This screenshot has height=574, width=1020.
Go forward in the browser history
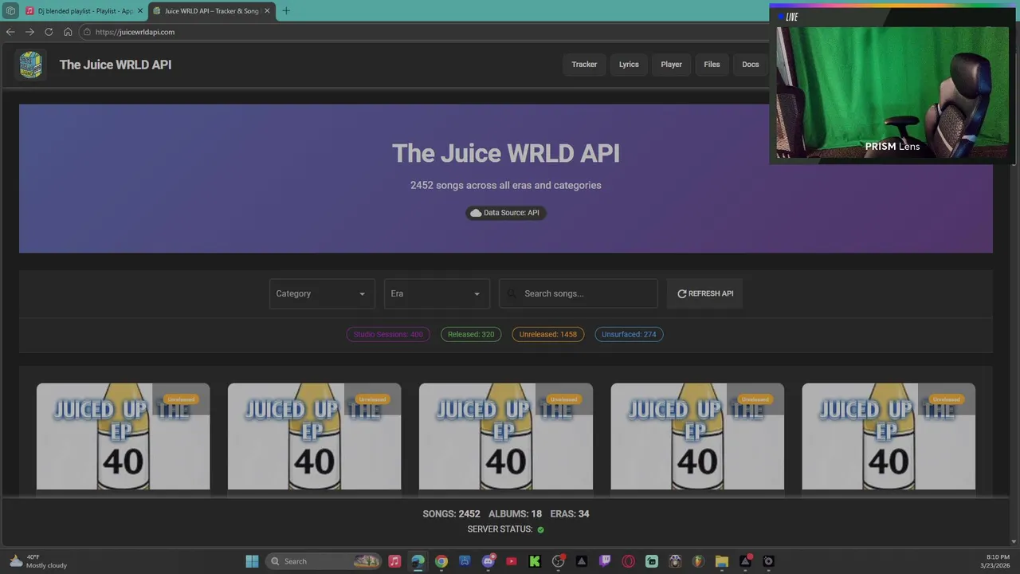coord(29,32)
